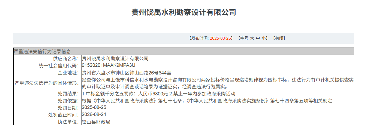Image resolution: width=367 pixels, height=131 pixels.
Task: Click the page title heading
Action: [183, 12]
